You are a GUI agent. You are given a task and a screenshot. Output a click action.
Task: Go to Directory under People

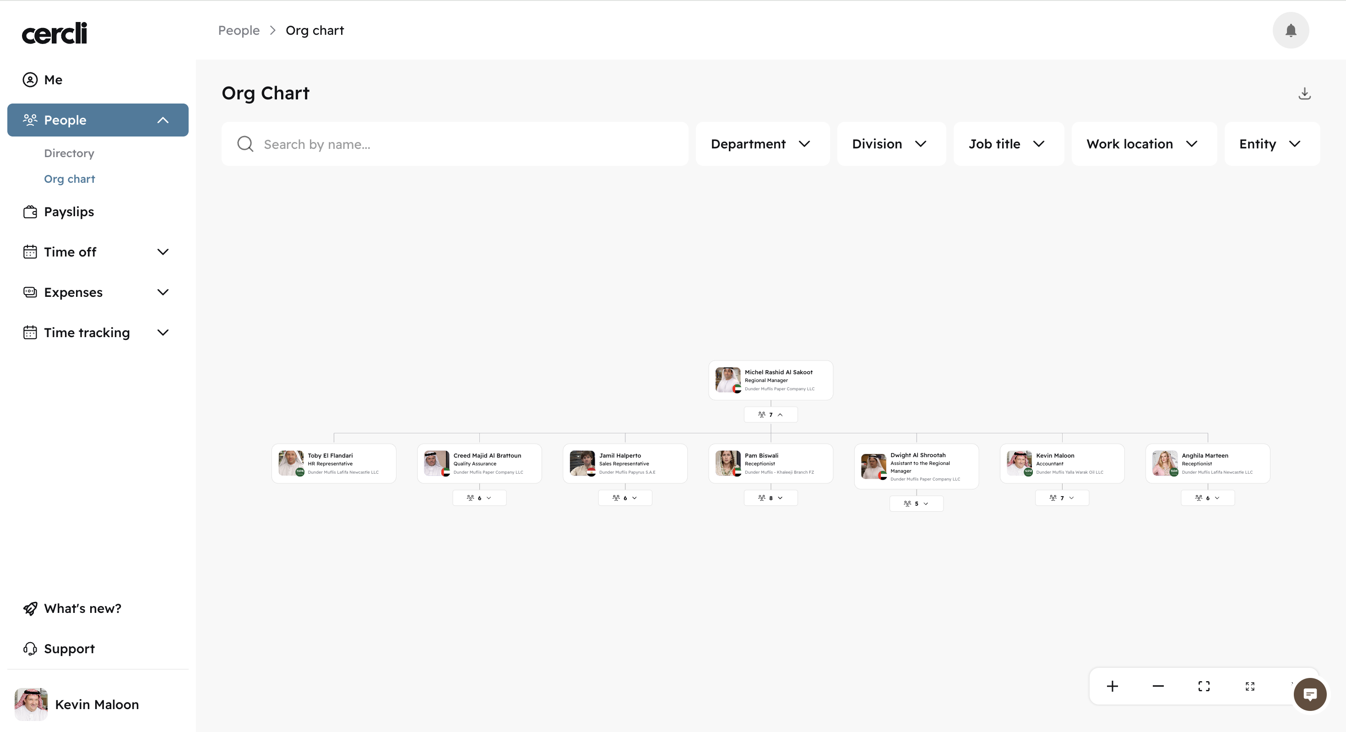[x=69, y=153]
